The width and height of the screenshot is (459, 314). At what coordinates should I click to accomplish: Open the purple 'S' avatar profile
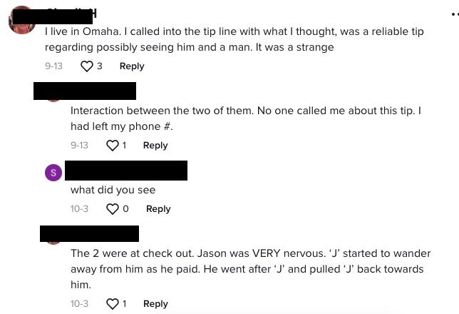(53, 172)
